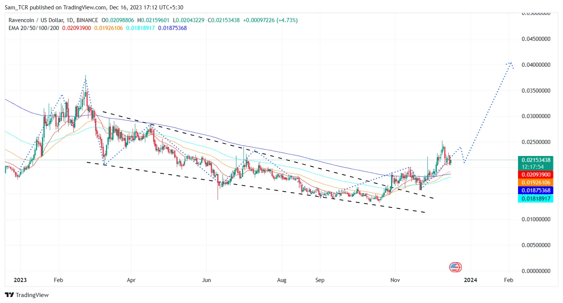Click the Aug label on time axis
563x303 pixels.
pos(282,280)
